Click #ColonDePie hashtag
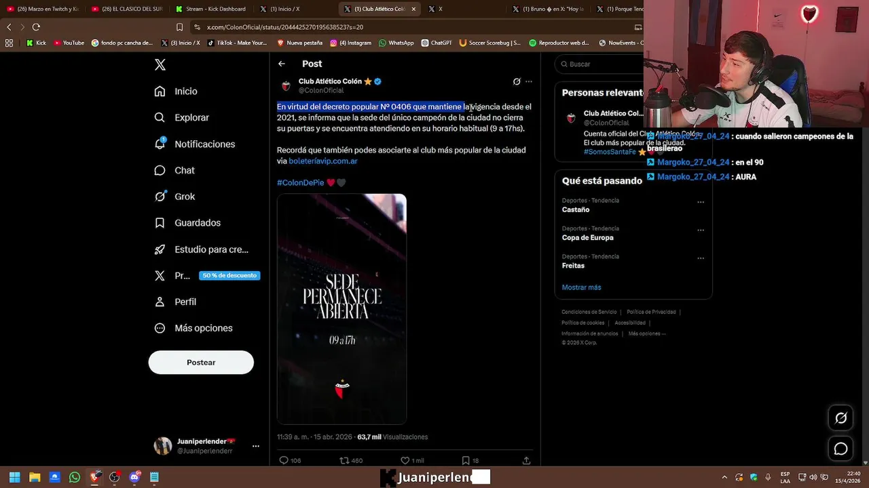Viewport: 869px width, 488px height. pyautogui.click(x=300, y=183)
